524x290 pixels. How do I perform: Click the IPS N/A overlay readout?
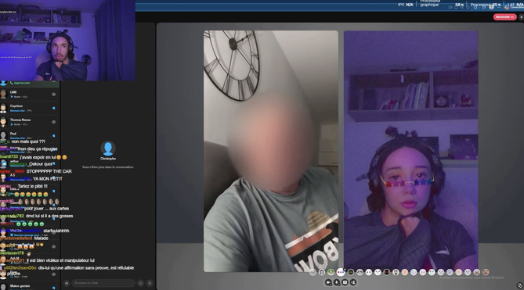pyautogui.click(x=406, y=5)
